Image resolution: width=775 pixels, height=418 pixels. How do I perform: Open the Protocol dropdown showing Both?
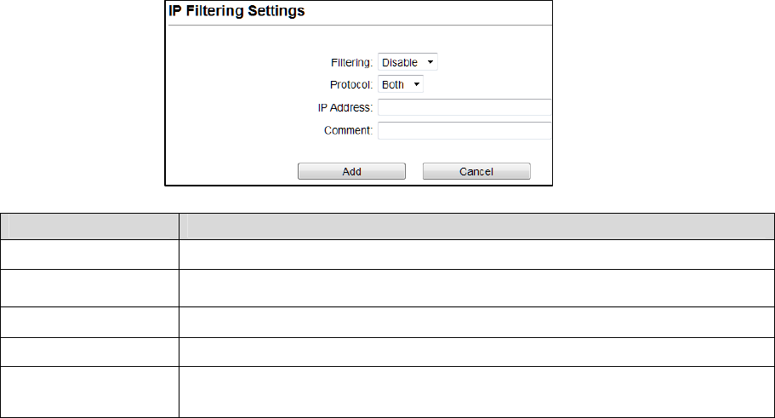[x=401, y=85]
